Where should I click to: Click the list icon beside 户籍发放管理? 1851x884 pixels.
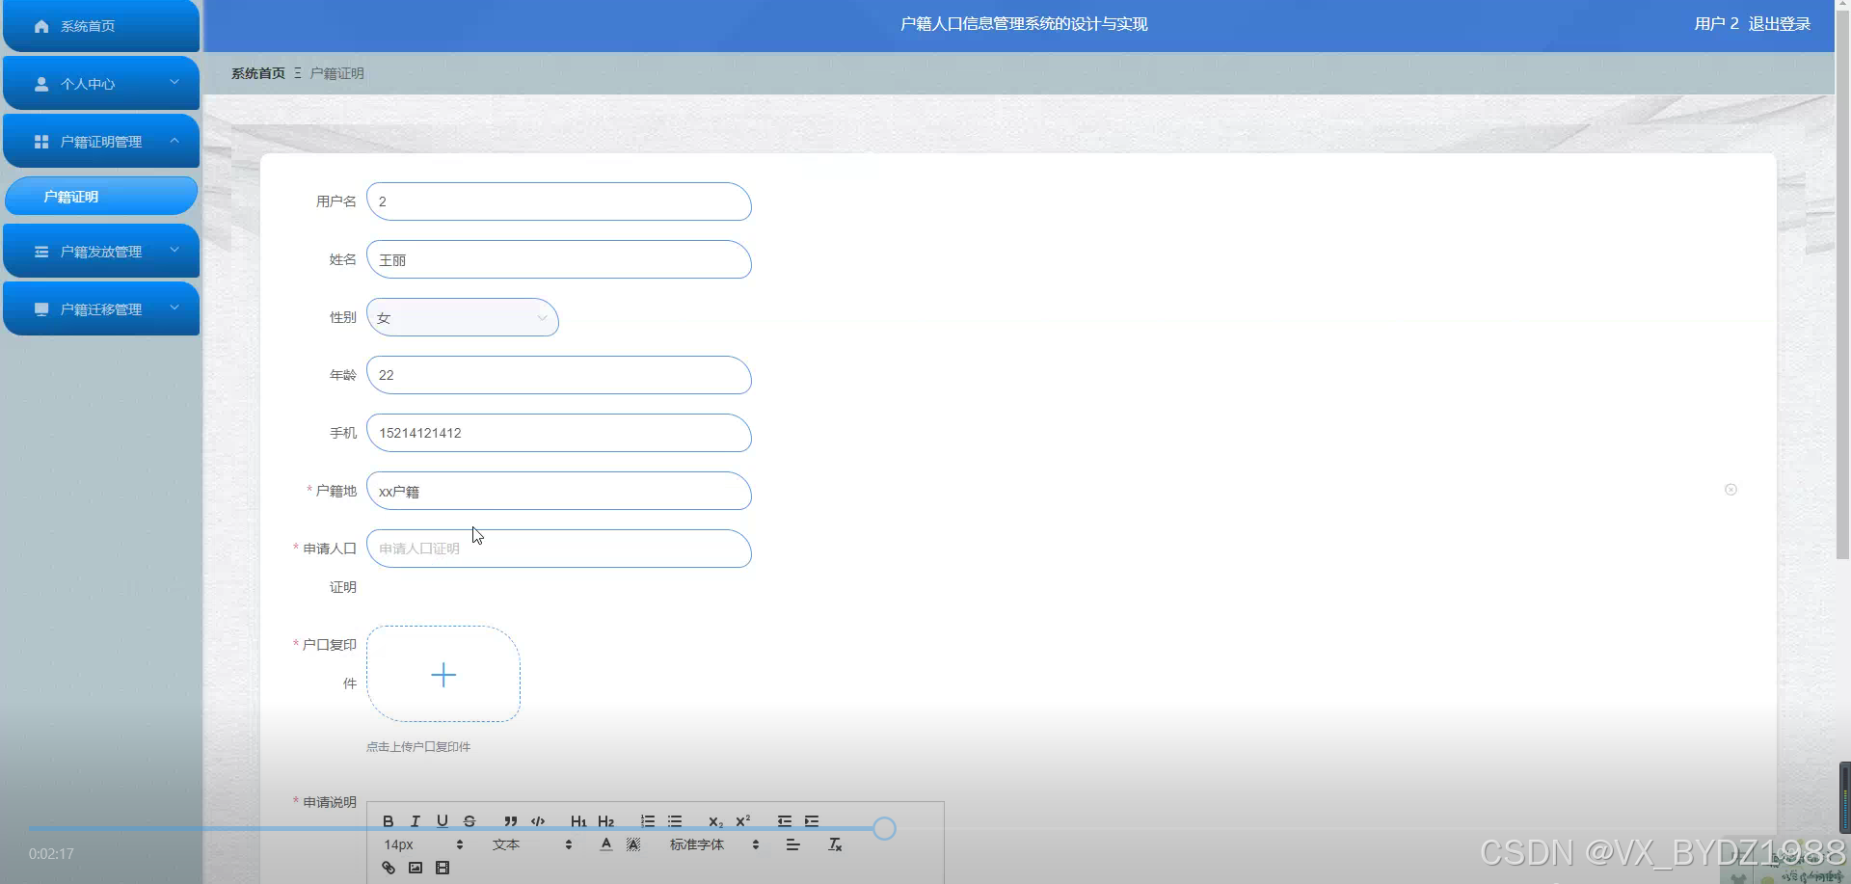click(41, 252)
